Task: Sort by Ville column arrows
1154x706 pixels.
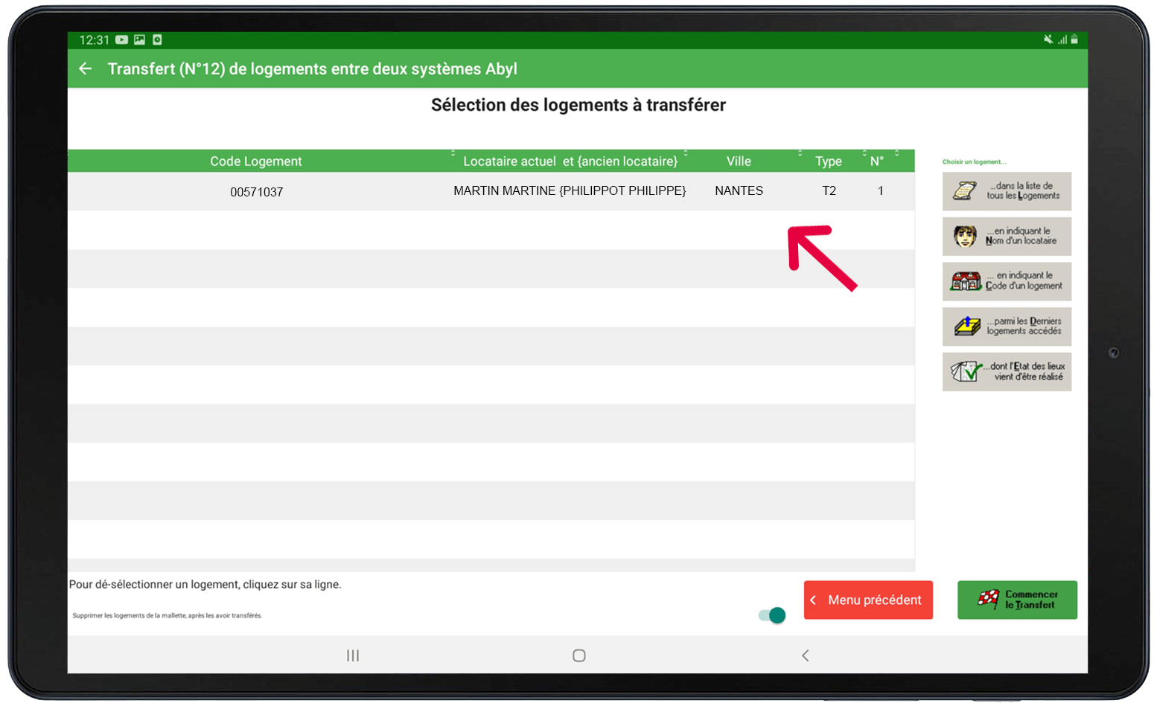Action: [x=800, y=153]
